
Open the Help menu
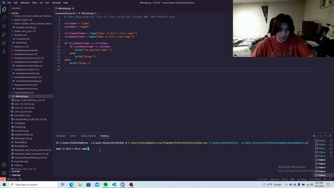point(65,3)
